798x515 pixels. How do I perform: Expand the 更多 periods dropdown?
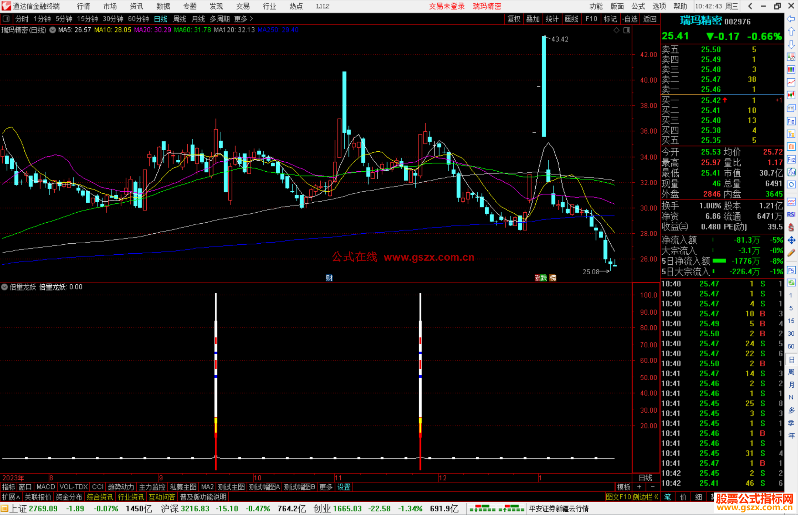point(243,19)
